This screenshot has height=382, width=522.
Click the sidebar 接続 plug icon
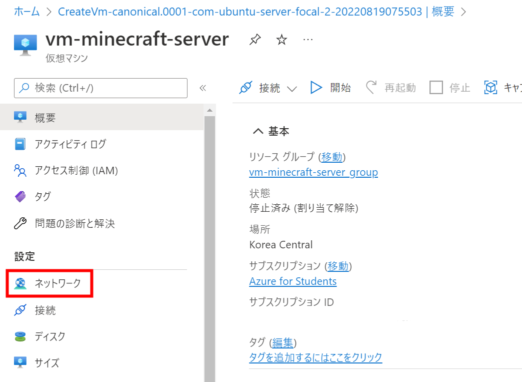[x=20, y=310]
